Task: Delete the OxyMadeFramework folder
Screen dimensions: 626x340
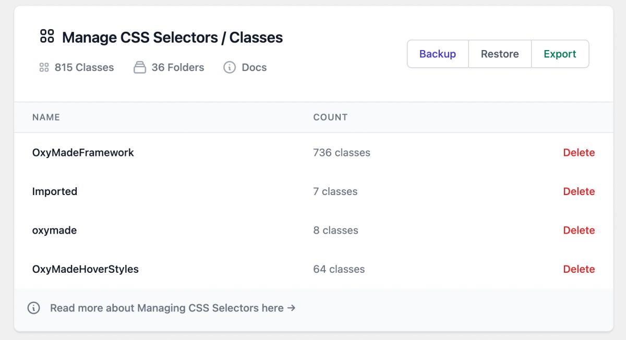Action: click(x=579, y=153)
